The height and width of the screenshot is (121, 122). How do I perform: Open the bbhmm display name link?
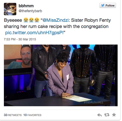click(26, 6)
